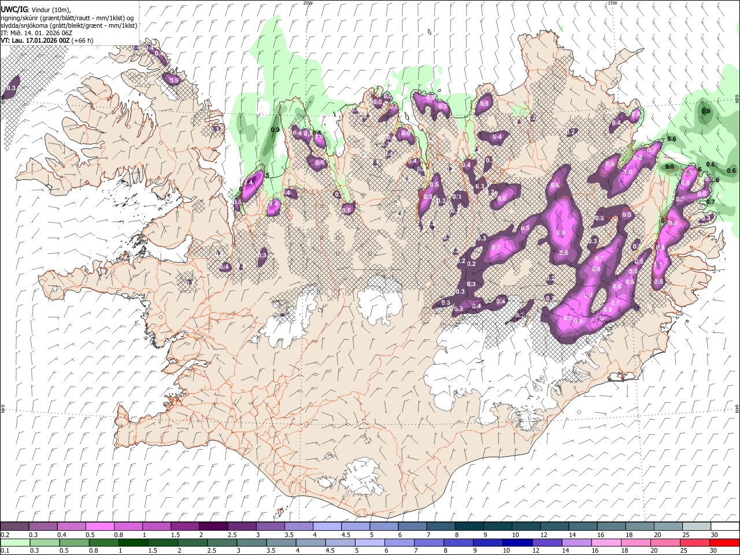Pick the darkest purple 2–2.5 snow swatch

[213, 526]
